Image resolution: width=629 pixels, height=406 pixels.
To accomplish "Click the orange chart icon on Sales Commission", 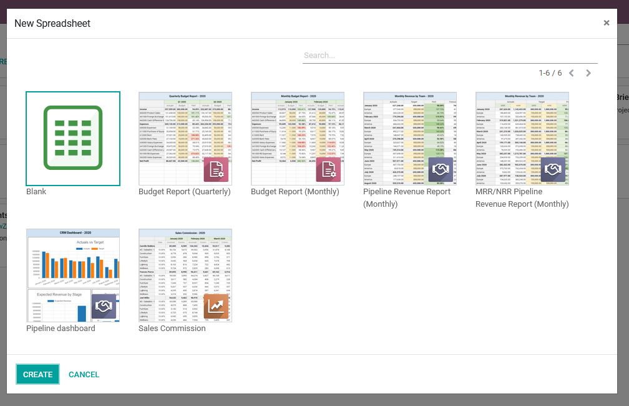I will pyautogui.click(x=217, y=306).
